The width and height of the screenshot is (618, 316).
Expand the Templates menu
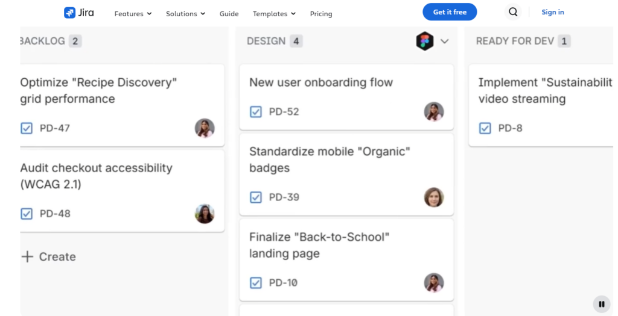tap(275, 14)
